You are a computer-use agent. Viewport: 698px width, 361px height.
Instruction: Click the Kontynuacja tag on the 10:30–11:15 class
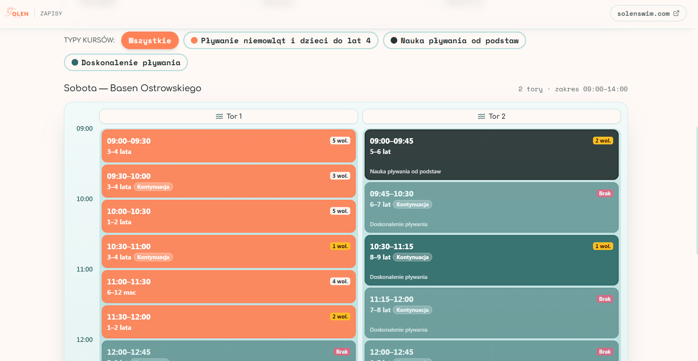click(412, 257)
